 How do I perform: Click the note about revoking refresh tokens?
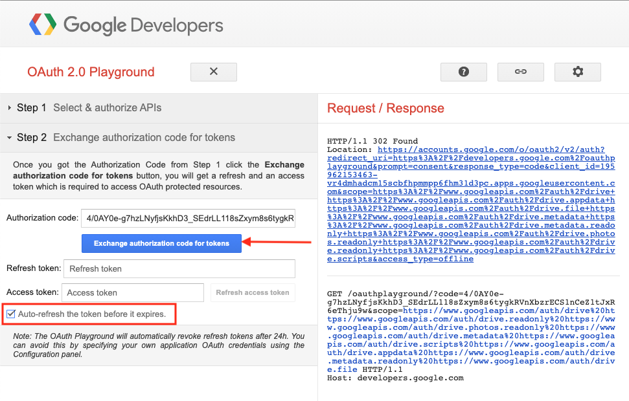click(x=159, y=345)
